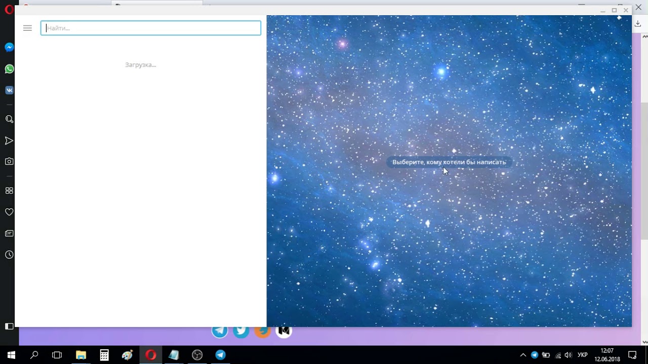Open news feed icon in sidebar
This screenshot has height=364, width=648.
[9, 233]
